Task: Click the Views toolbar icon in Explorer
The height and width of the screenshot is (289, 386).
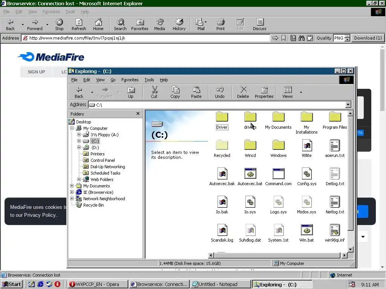Action: point(288,92)
